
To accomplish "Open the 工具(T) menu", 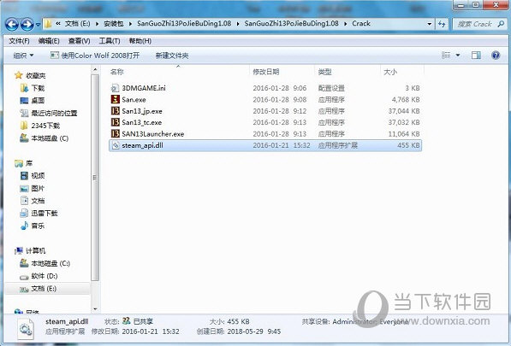I will point(110,41).
